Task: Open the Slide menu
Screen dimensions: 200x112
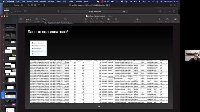Action: pyautogui.click(x=36, y=2)
